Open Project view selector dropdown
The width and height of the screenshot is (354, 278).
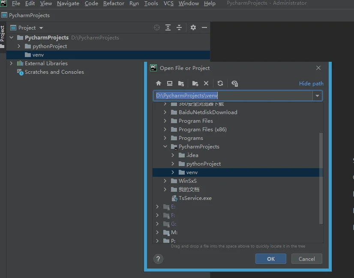click(41, 28)
